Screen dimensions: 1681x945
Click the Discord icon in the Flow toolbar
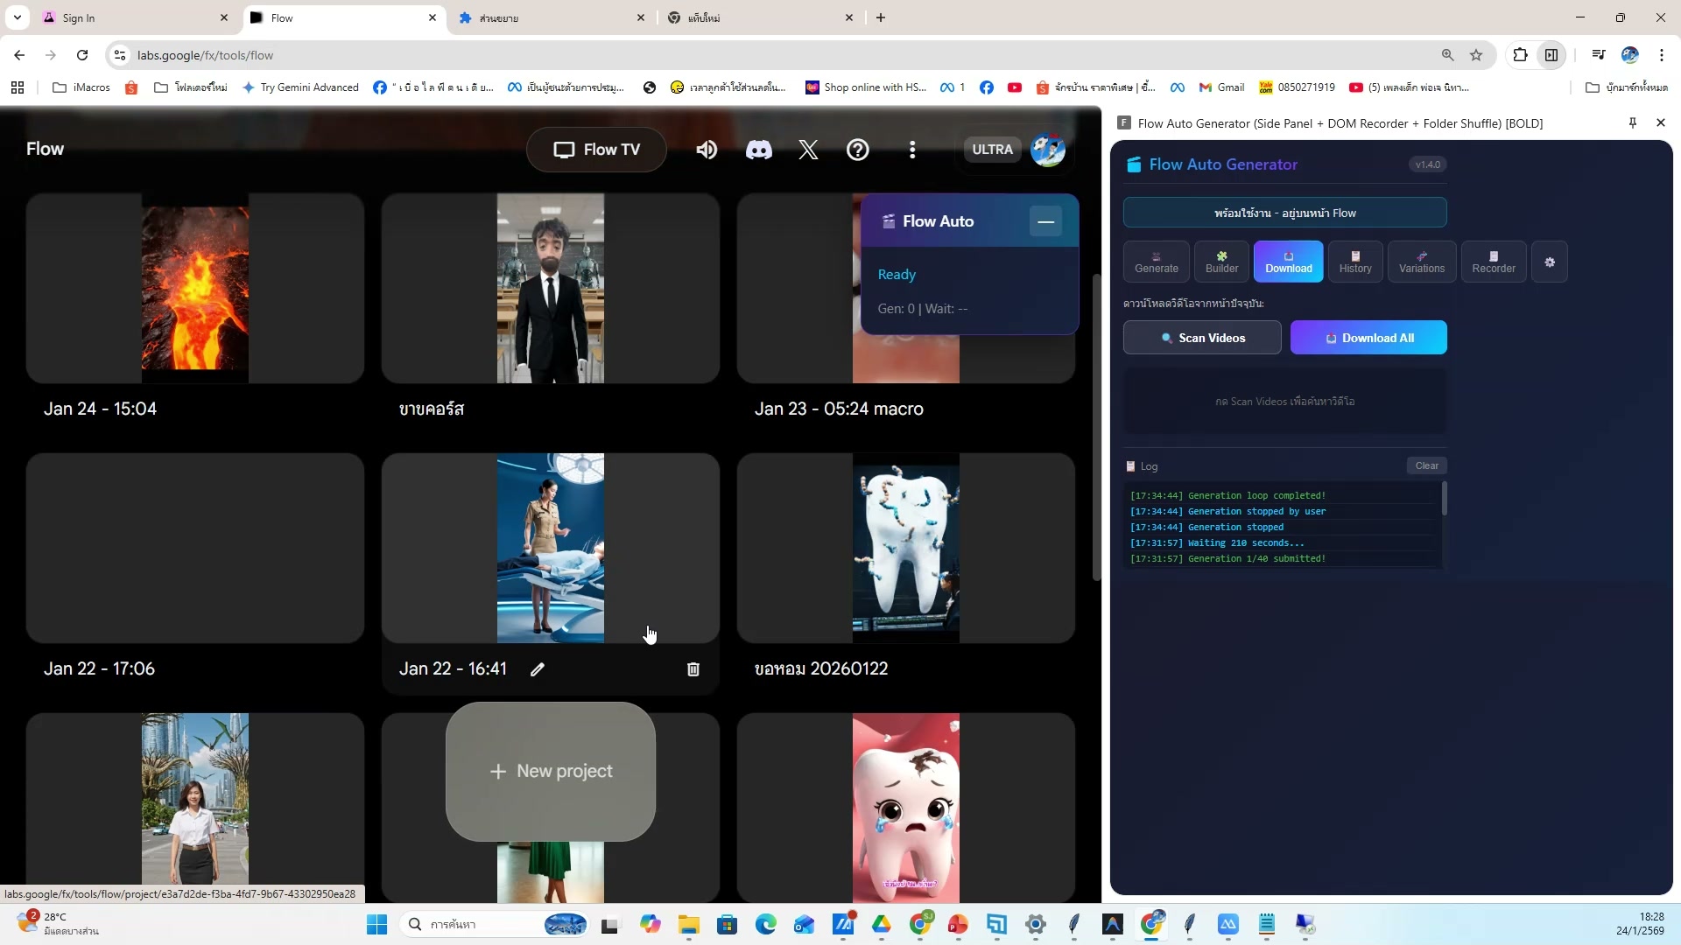(758, 150)
